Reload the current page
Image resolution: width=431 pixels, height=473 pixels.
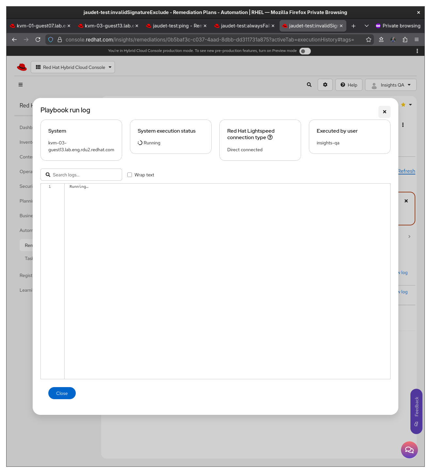pyautogui.click(x=38, y=40)
